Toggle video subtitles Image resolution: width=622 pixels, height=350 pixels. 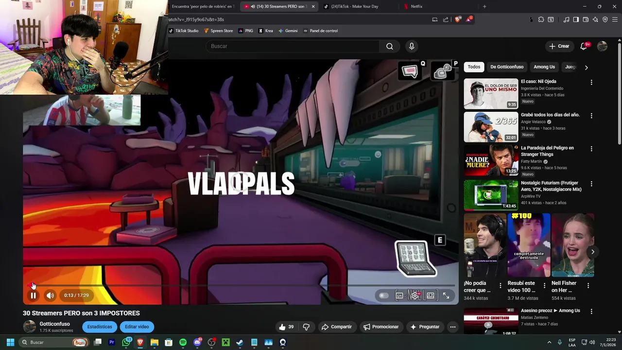click(x=399, y=296)
